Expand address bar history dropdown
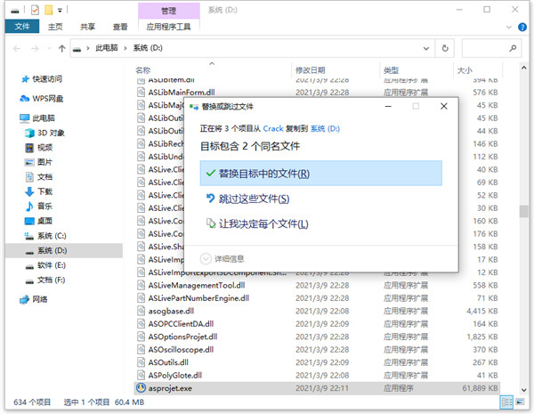Viewport: 534px width, 414px height. (426, 48)
